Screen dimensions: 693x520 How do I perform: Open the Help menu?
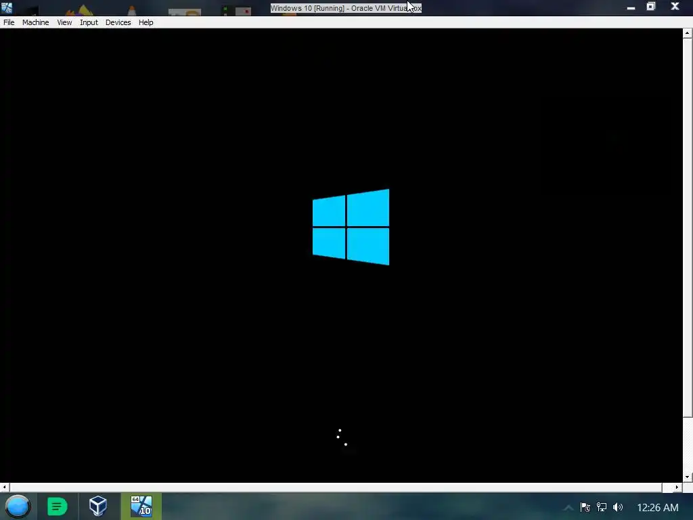click(146, 22)
